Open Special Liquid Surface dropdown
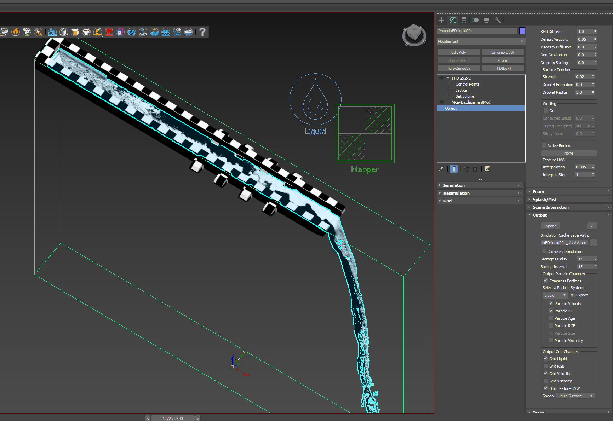Screen dimensions: 613x421 pyautogui.click(x=575, y=396)
